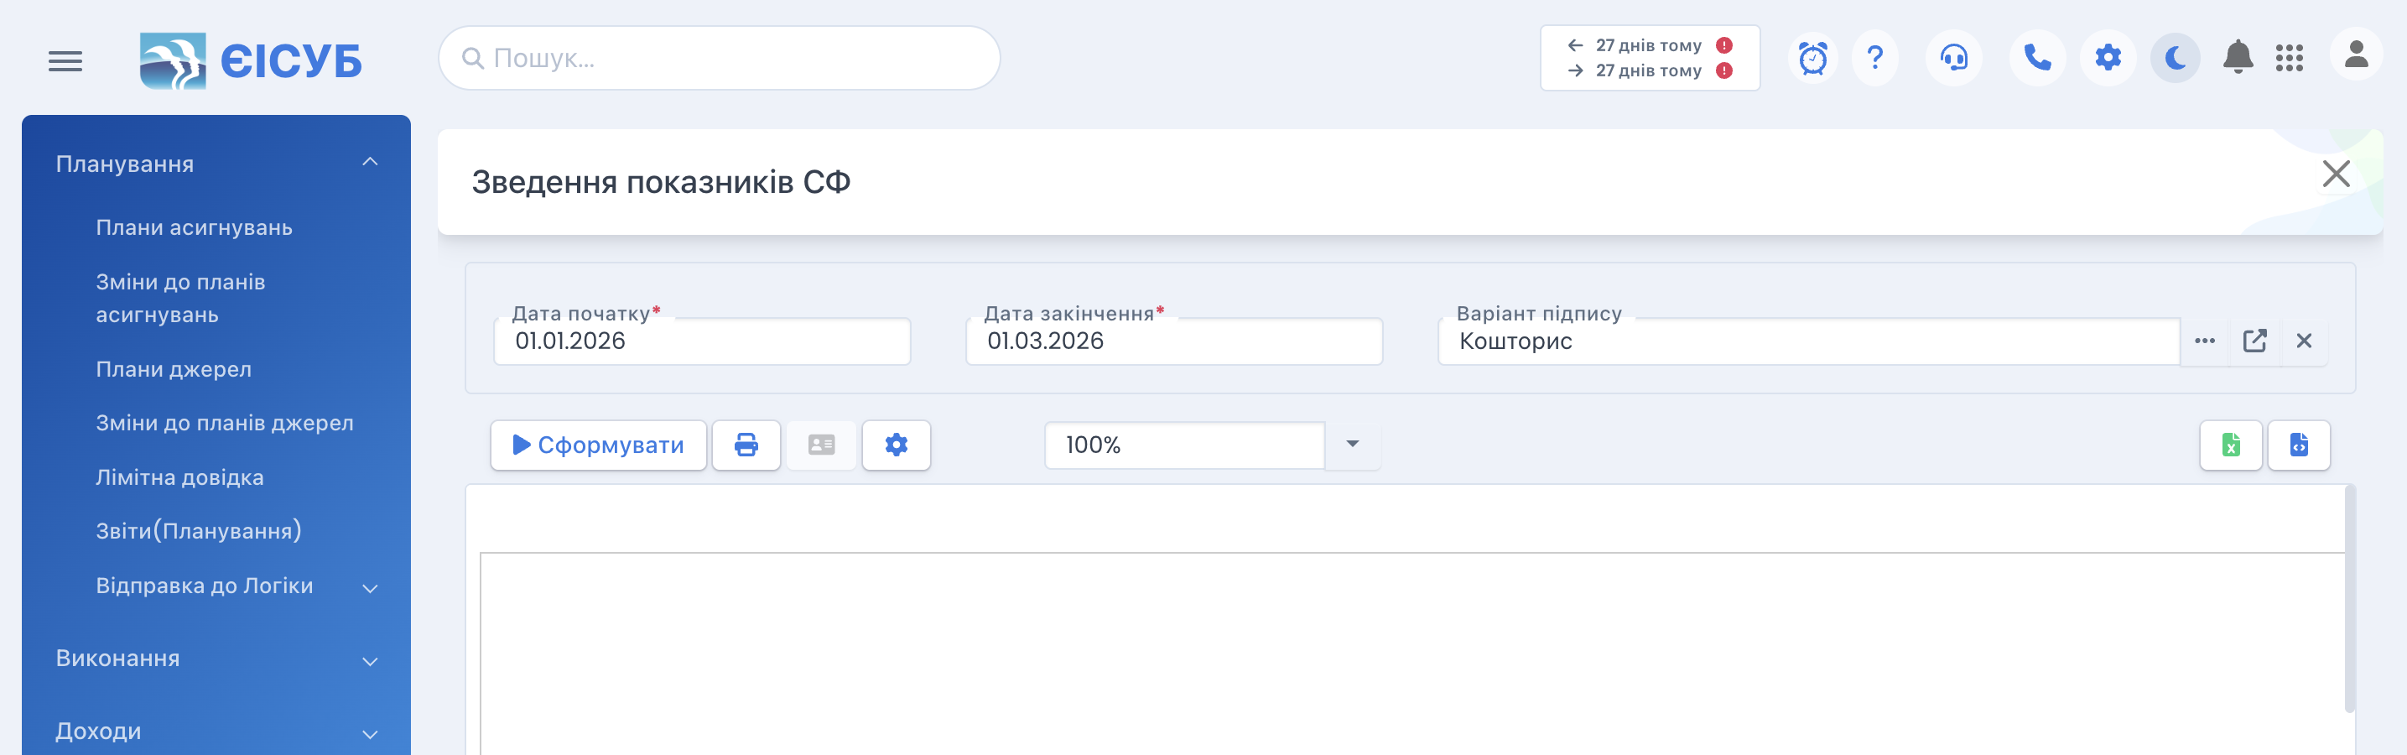Open Варіант підпису in external window icon
The height and width of the screenshot is (755, 2407).
coord(2254,341)
